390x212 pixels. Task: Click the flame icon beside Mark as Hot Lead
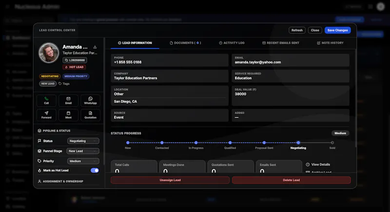coord(39,171)
